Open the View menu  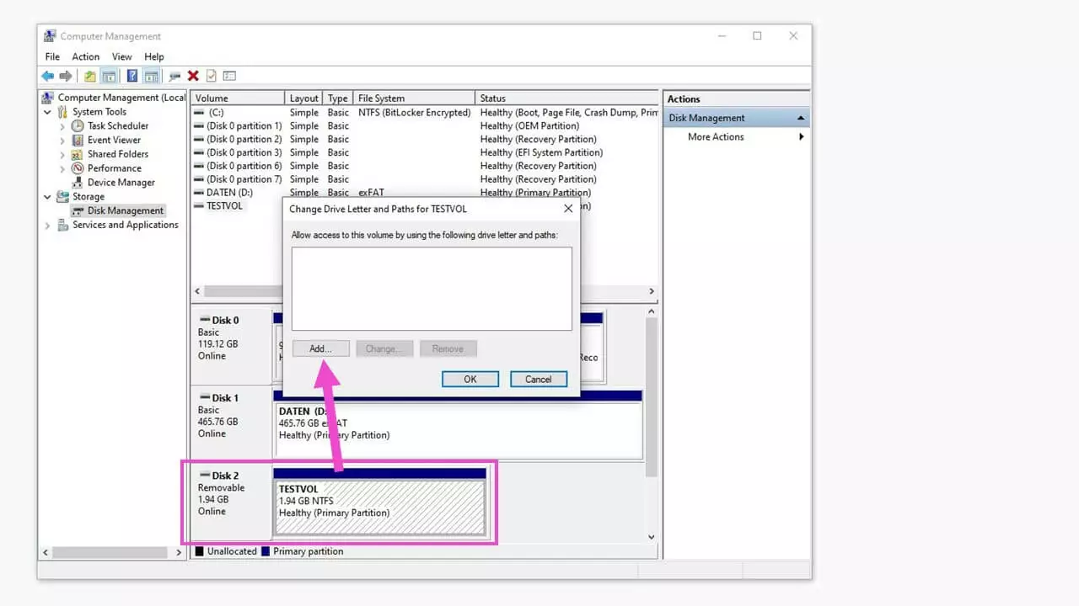click(121, 56)
